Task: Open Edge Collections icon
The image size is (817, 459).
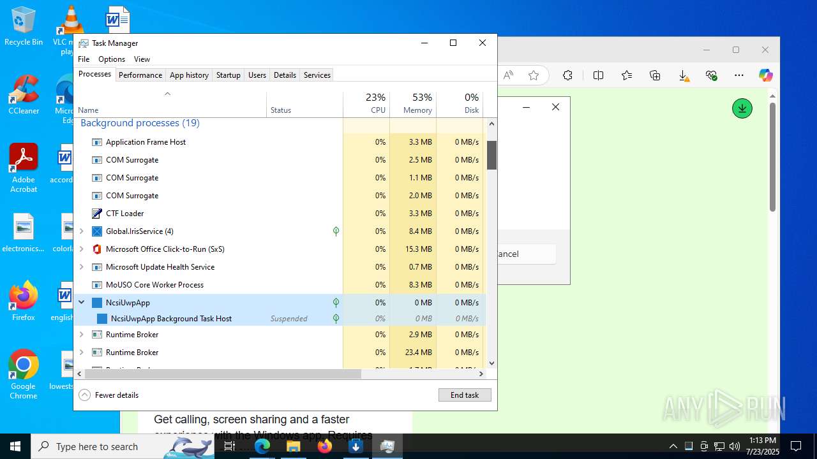Action: tap(655, 75)
